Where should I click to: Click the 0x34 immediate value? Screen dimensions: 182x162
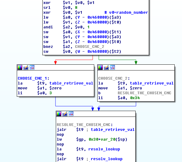[x=135, y=98]
